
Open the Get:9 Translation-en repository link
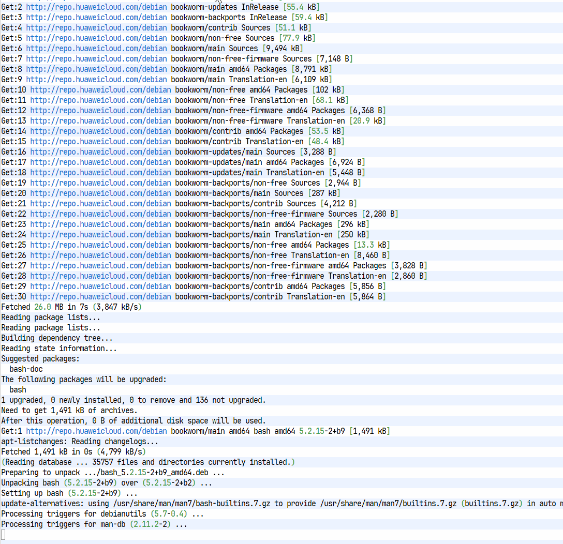pos(96,80)
